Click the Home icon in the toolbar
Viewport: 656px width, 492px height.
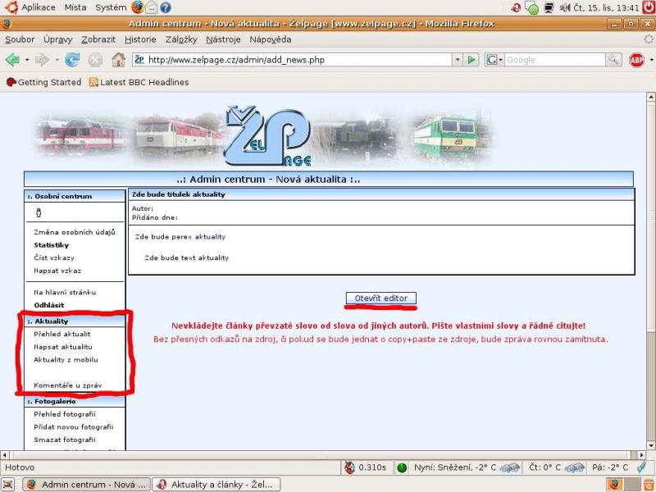118,60
